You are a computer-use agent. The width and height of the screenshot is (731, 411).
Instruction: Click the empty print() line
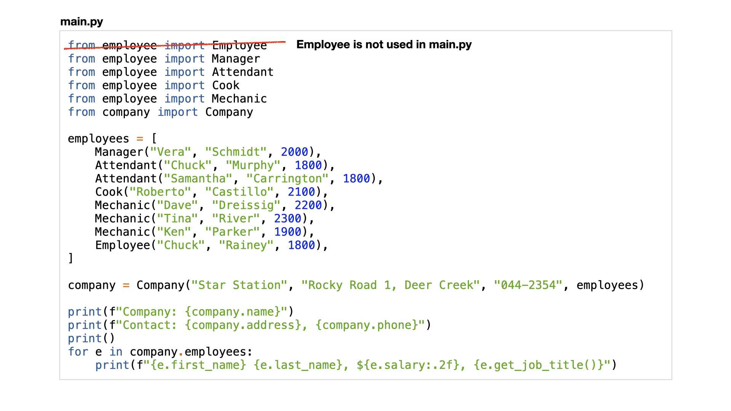pos(91,338)
